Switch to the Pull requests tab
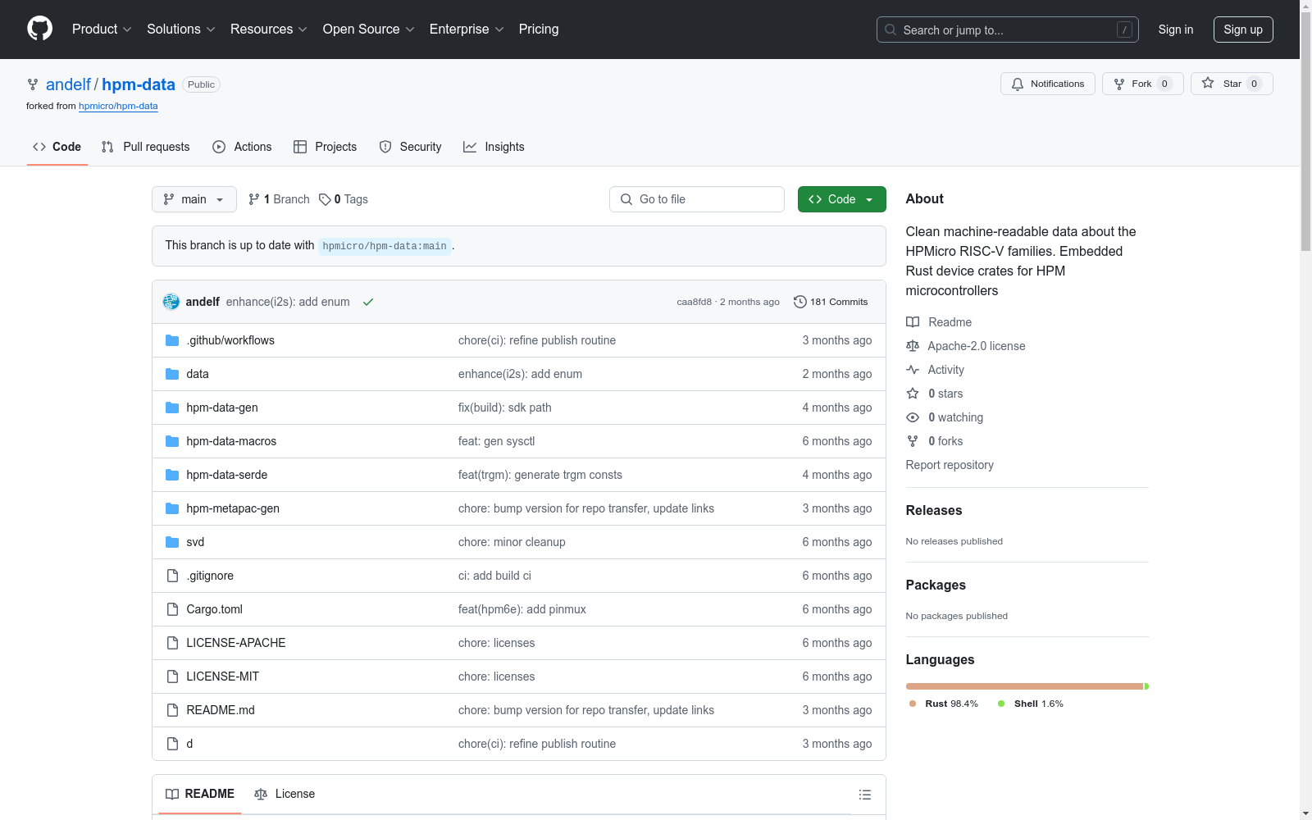 click(x=145, y=147)
